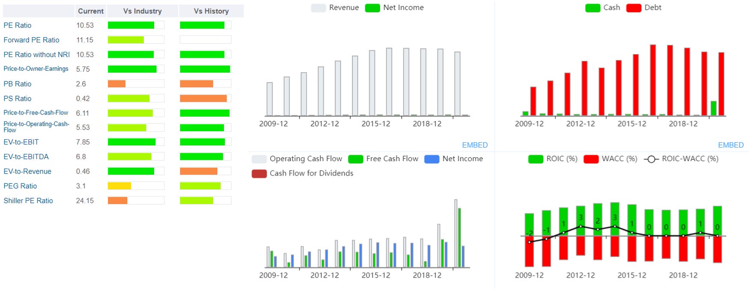Click the Current column header
The image size is (749, 289).
click(x=91, y=11)
